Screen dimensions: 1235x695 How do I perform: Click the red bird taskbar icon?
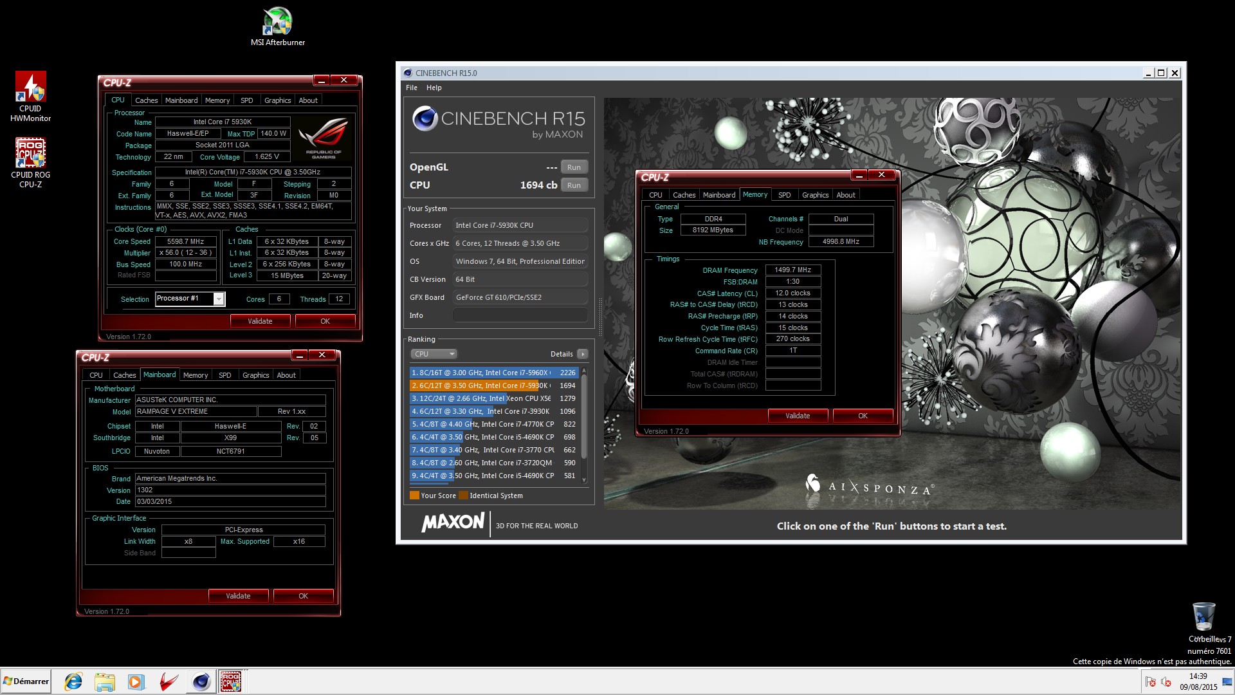click(x=169, y=681)
